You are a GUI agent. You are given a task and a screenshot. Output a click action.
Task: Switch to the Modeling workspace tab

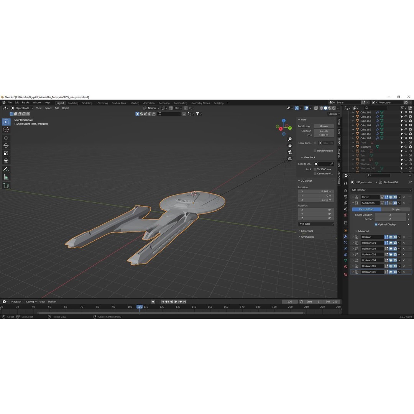point(73,103)
